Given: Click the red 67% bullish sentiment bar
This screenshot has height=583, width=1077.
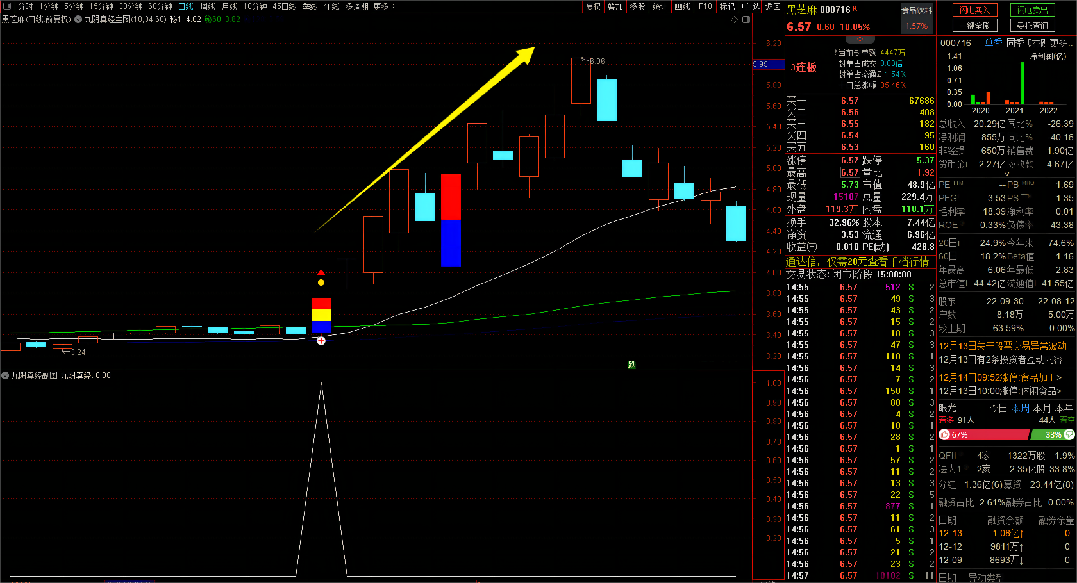Looking at the screenshot, I should pyautogui.click(x=987, y=434).
